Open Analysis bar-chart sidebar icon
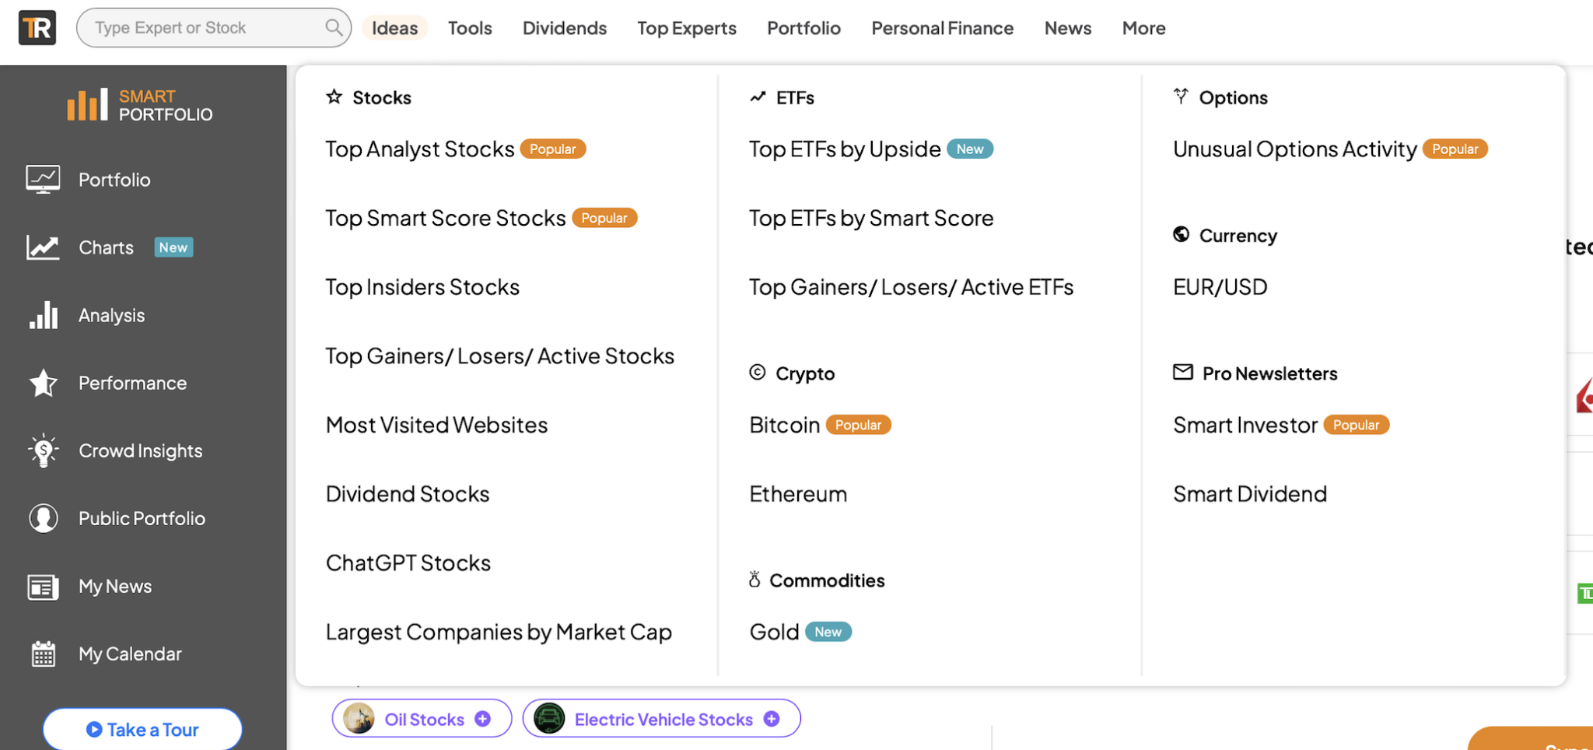The image size is (1593, 750). click(x=43, y=315)
